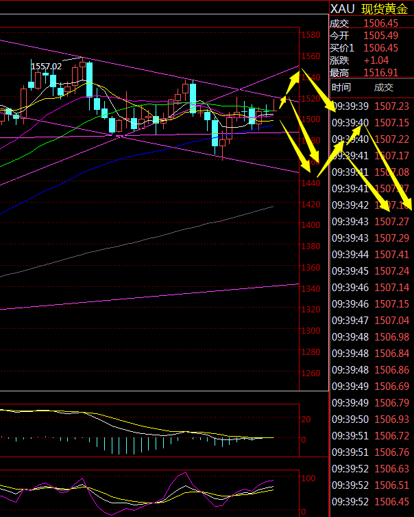Screen dimensions: 414x517
Task: Select the 09:39:49 tick priced 1506.69
Action: (x=371, y=386)
